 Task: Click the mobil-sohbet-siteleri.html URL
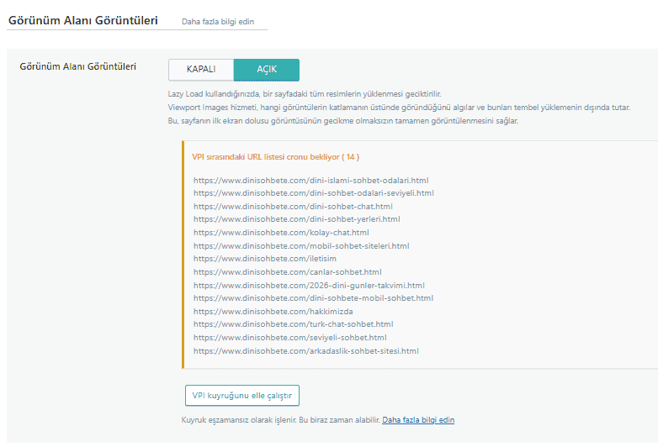click(x=301, y=246)
